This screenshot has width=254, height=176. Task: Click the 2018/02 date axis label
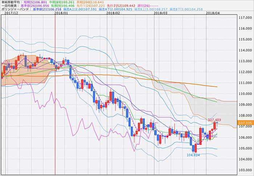(113, 13)
